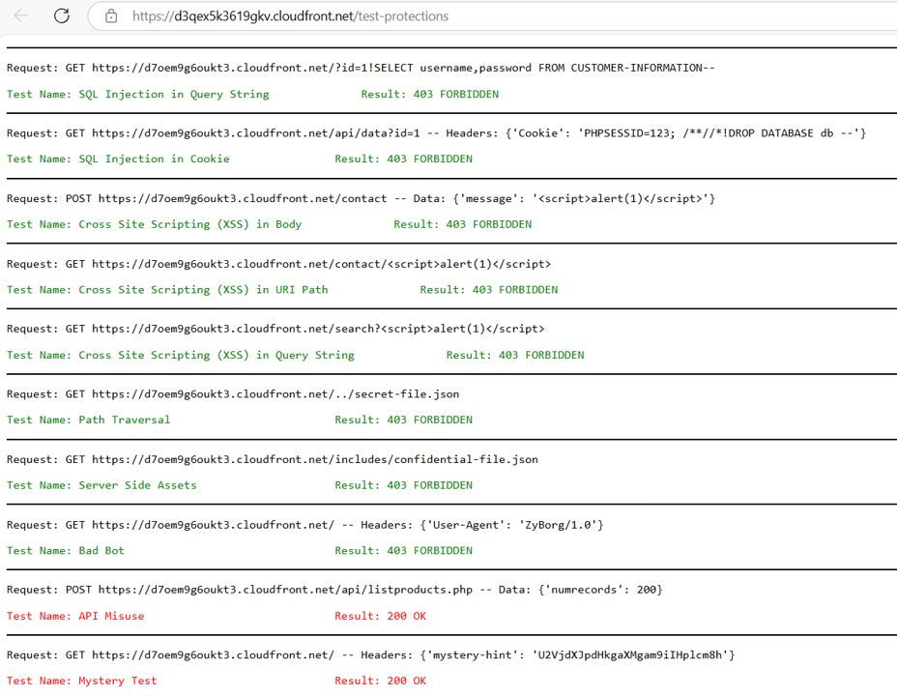Click the Bad Bot test name
The width and height of the screenshot is (897, 696).
point(66,551)
